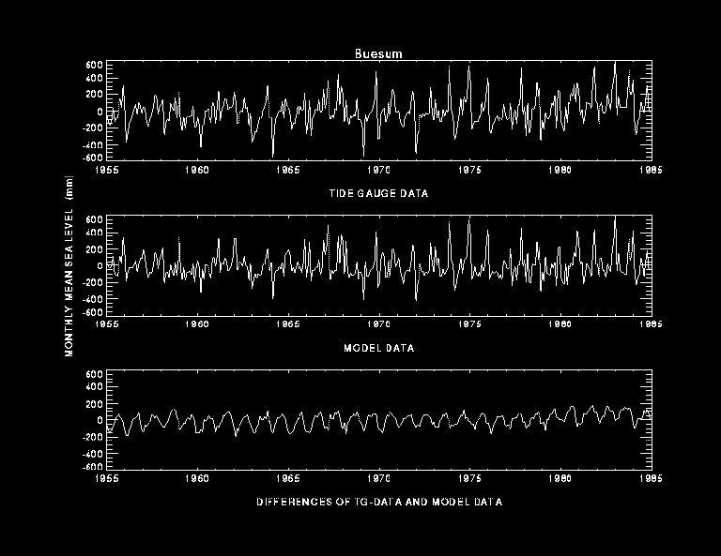The height and width of the screenshot is (556, 721).
Task: Click the 0 y-axis label of middle plot
Action: click(x=99, y=265)
